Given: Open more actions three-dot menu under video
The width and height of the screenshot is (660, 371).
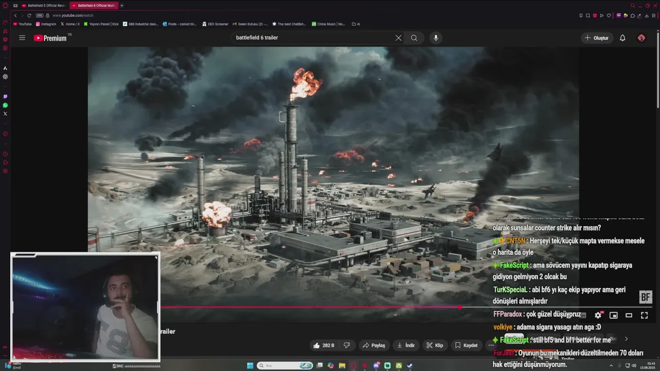Looking at the screenshot, I should tap(491, 345).
